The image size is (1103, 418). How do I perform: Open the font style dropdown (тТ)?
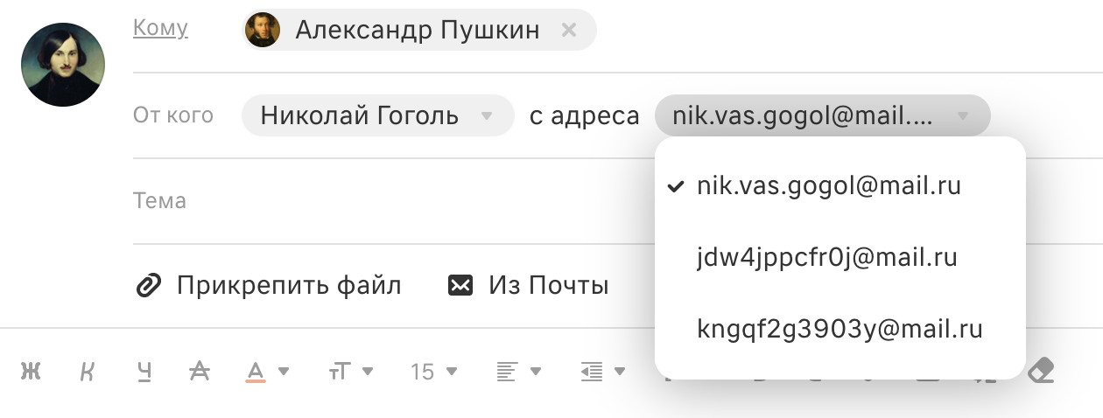coord(351,372)
